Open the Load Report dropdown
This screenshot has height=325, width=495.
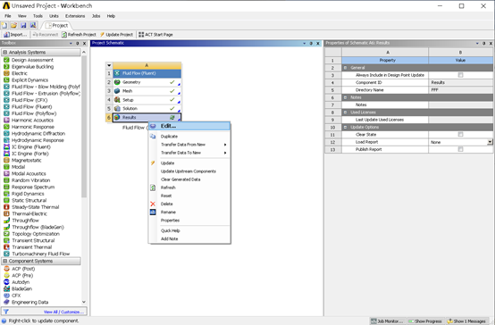pyautogui.click(x=490, y=142)
